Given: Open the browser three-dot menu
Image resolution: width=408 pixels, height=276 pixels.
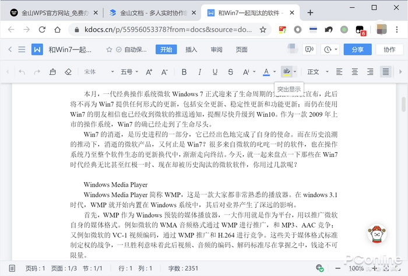Looking at the screenshot, I should coord(397,29).
